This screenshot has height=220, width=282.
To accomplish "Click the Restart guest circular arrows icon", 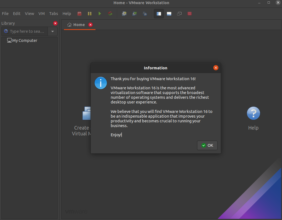I will [110, 14].
